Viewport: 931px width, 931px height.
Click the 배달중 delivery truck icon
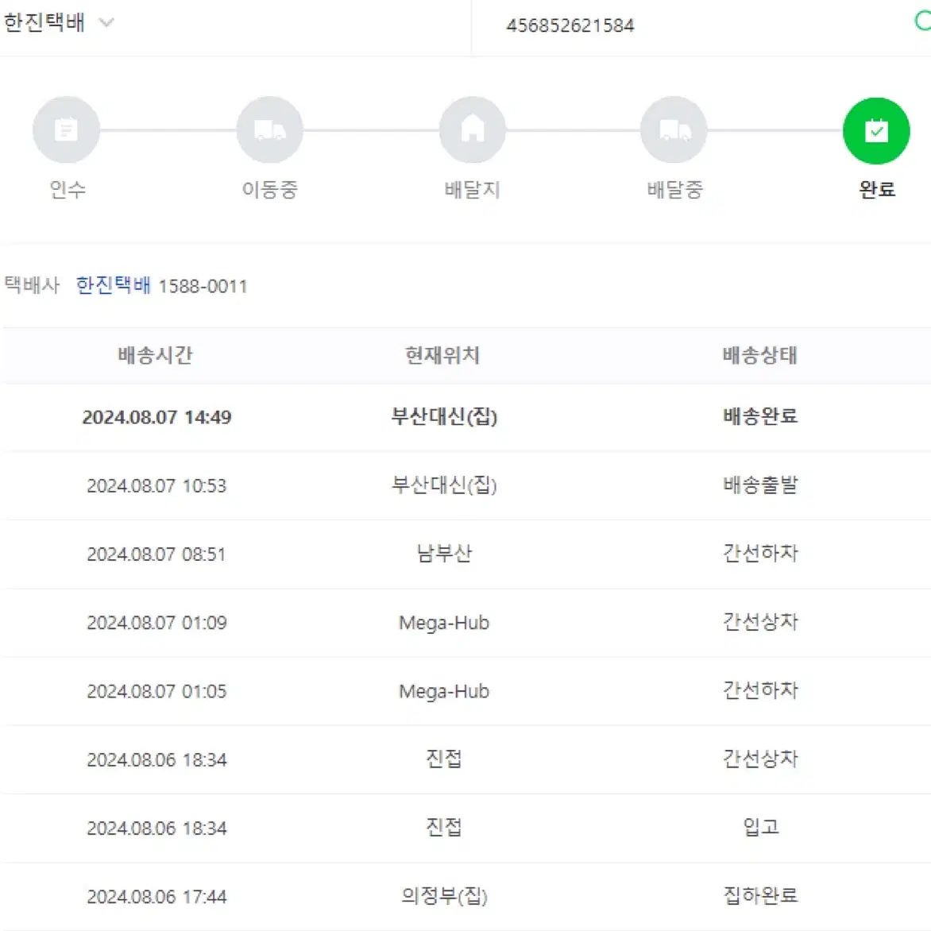point(674,130)
